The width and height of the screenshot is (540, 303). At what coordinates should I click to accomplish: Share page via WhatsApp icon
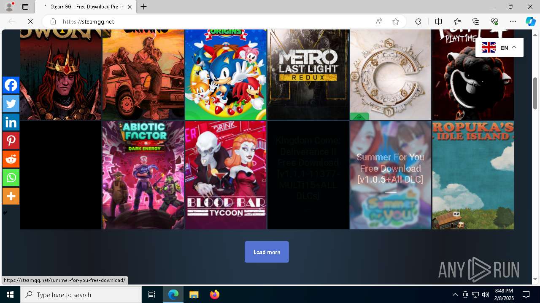tap(11, 178)
